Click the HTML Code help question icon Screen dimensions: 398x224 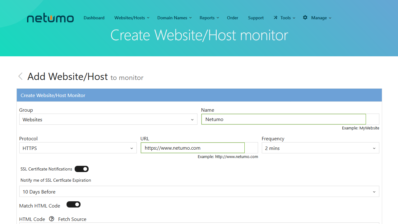pyautogui.click(x=52, y=219)
